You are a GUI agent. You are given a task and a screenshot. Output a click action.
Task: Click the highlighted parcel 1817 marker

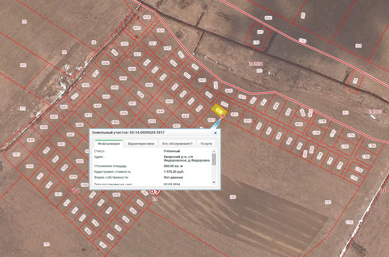222,115
